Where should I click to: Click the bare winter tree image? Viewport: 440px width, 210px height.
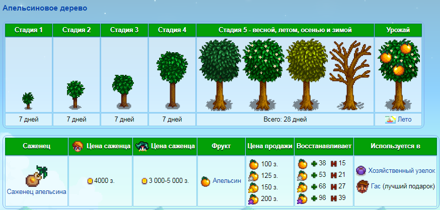coord(350,75)
